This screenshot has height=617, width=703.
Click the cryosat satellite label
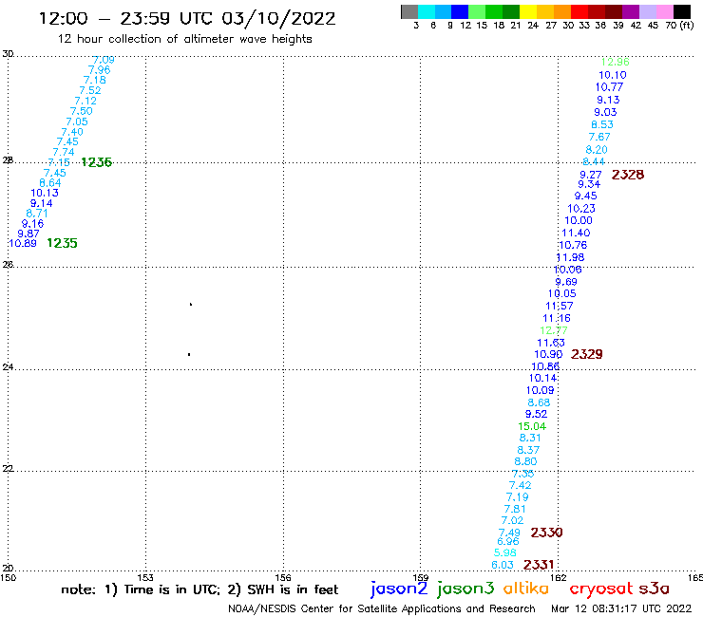pyautogui.click(x=601, y=589)
